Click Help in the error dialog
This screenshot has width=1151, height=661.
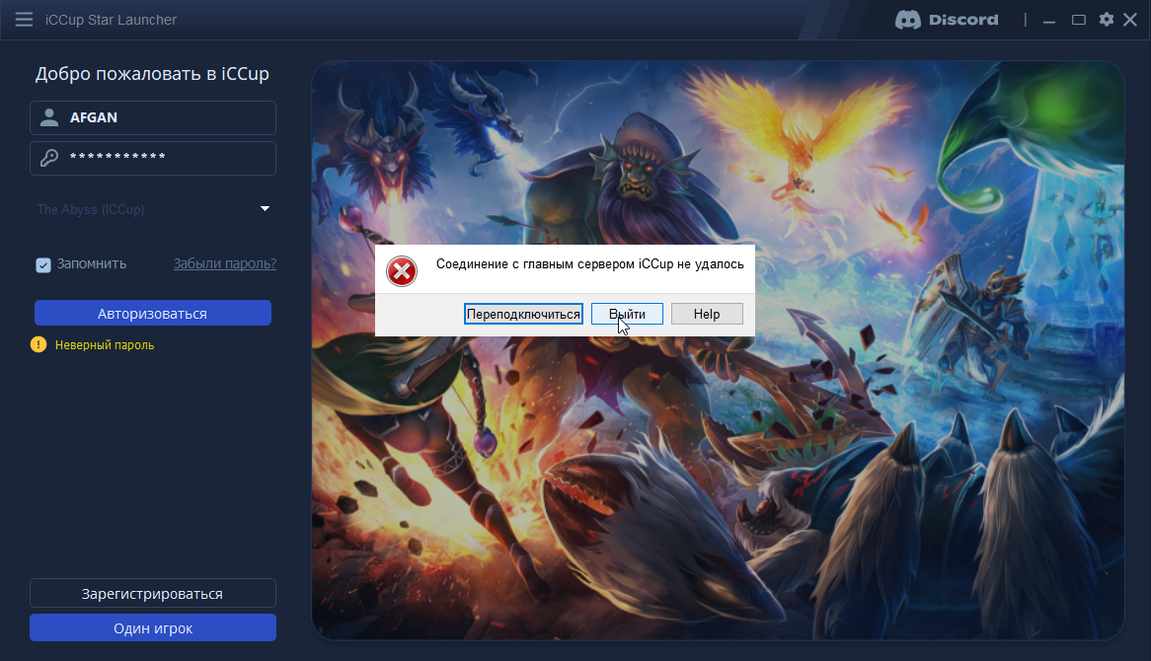pos(707,314)
